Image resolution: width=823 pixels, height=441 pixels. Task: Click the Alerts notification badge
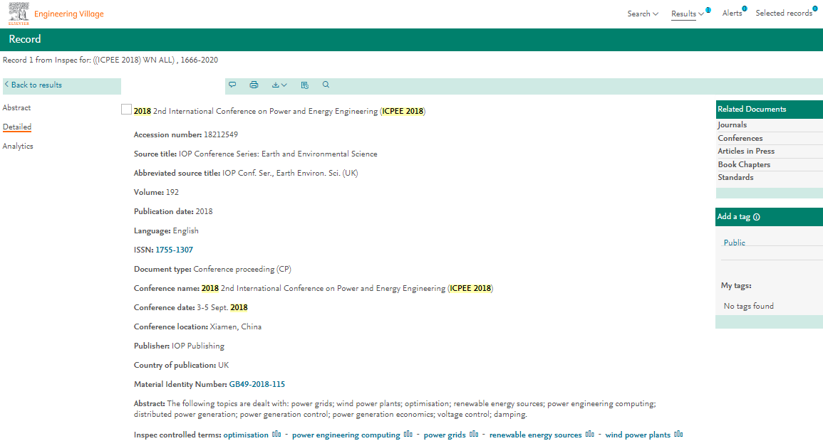coord(745,9)
